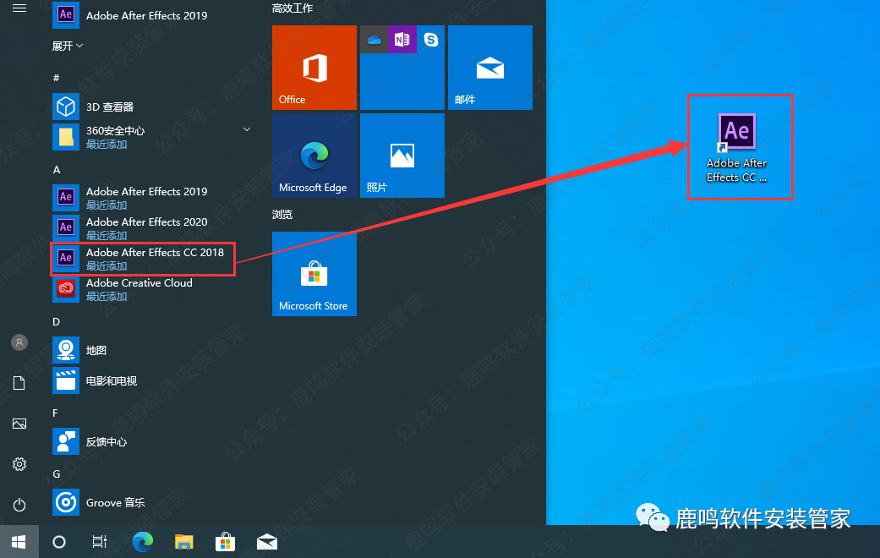Open the Microsoft Edge tile
The width and height of the screenshot is (880, 558).
(x=314, y=156)
